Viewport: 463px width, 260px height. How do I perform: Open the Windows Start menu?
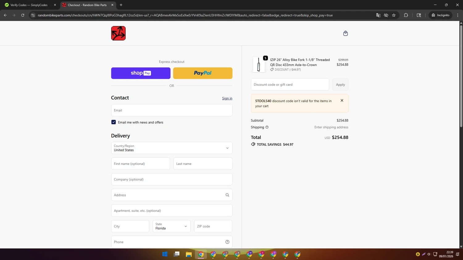click(165, 254)
